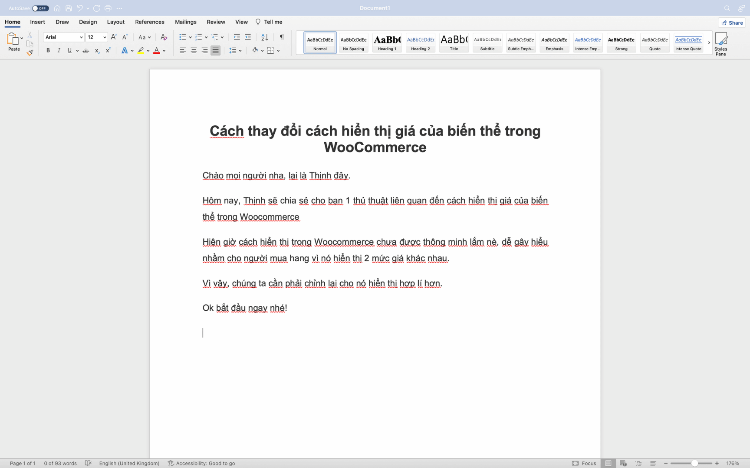The image size is (750, 468).
Task: Apply the Intense Quote style
Action: pos(688,42)
